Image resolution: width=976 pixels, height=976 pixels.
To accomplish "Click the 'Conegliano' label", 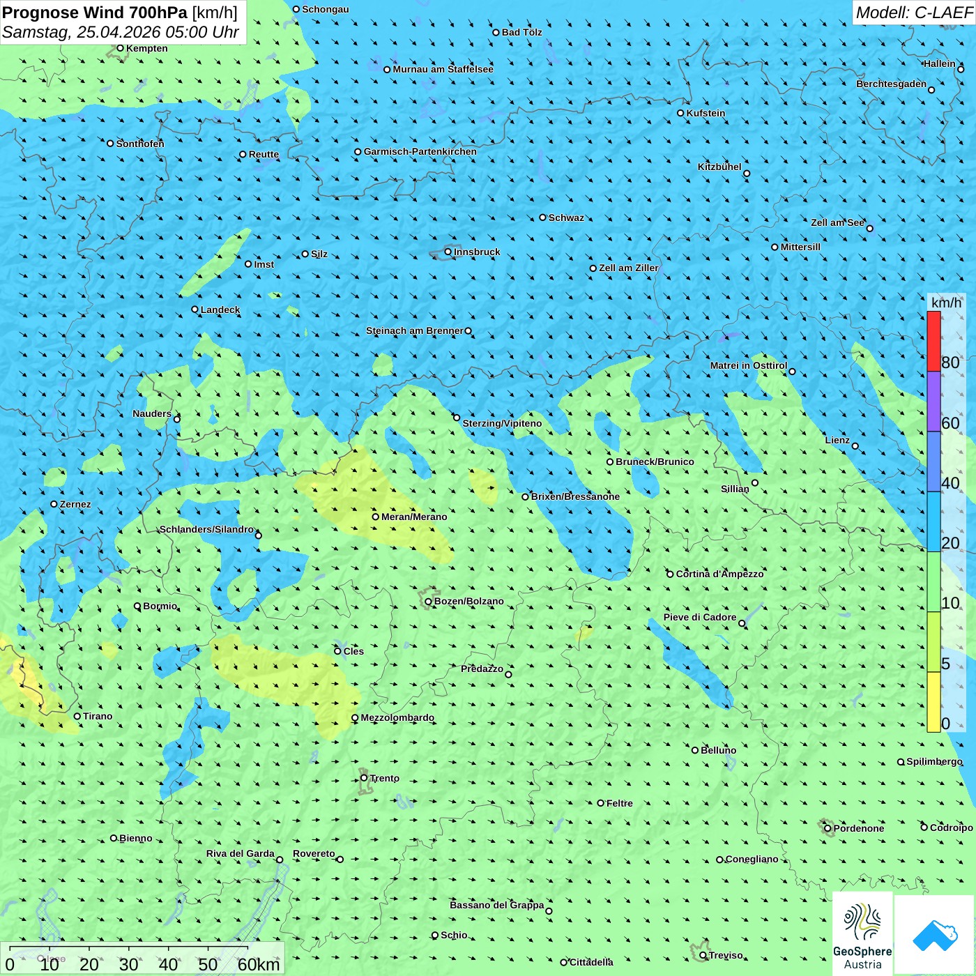I will [x=752, y=859].
